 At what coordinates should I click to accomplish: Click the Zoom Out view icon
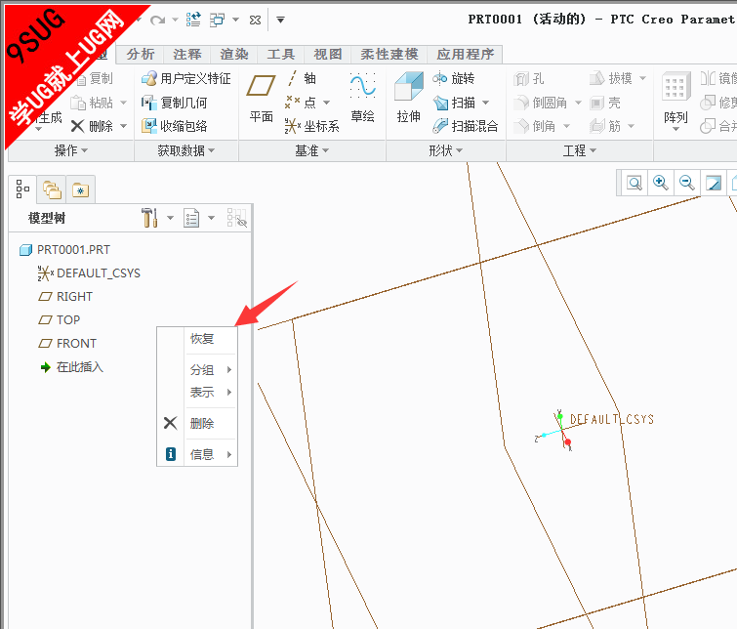pos(686,183)
